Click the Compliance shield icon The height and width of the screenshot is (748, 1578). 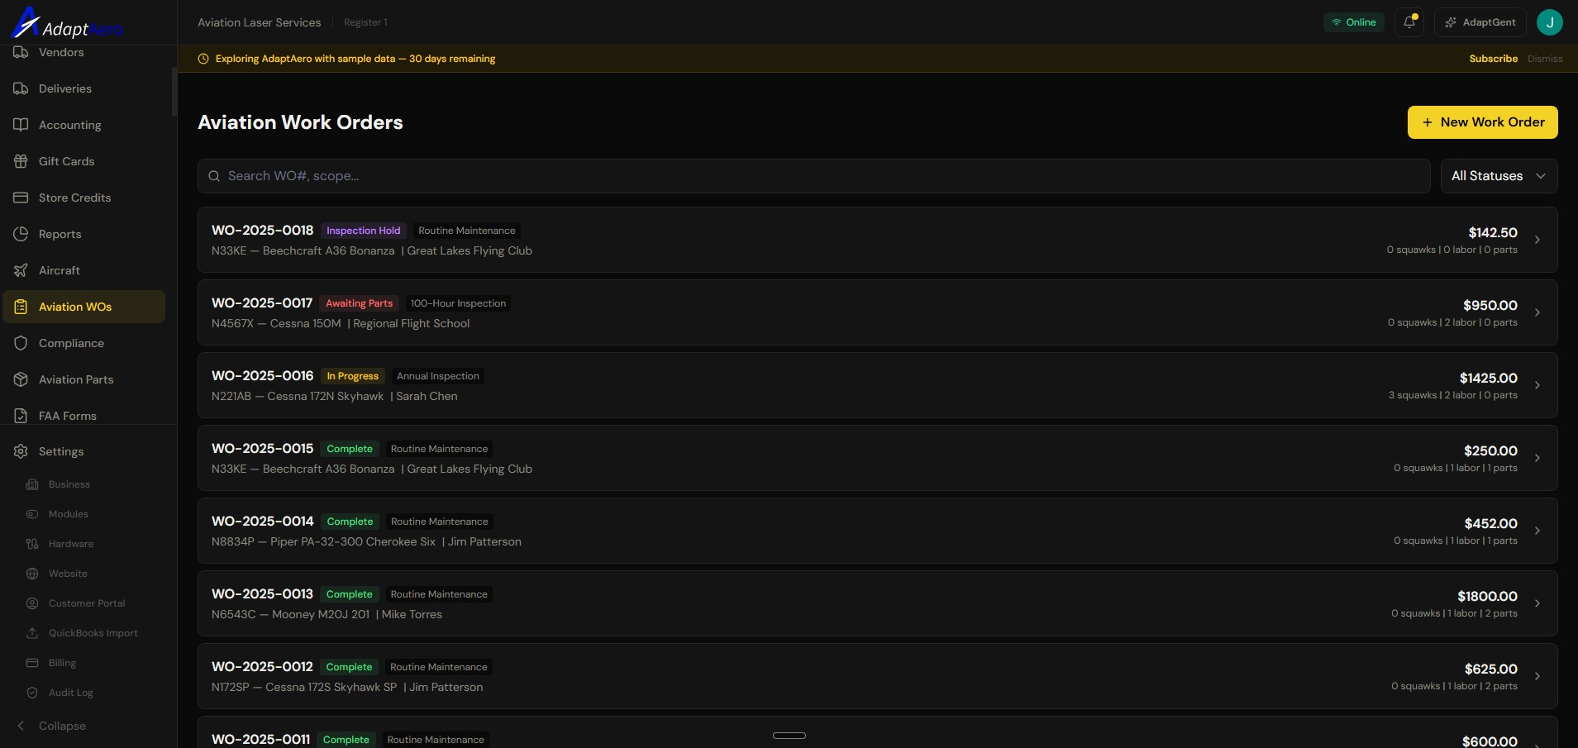click(20, 343)
